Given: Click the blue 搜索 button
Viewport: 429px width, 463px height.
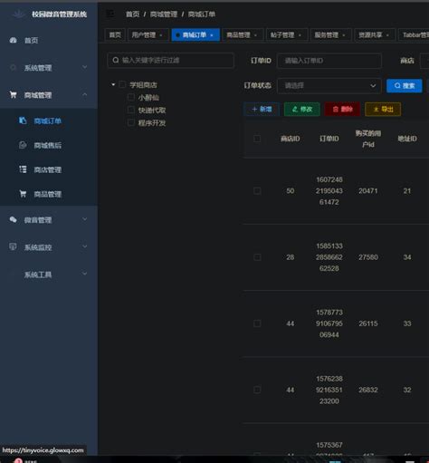Looking at the screenshot, I should [x=405, y=86].
